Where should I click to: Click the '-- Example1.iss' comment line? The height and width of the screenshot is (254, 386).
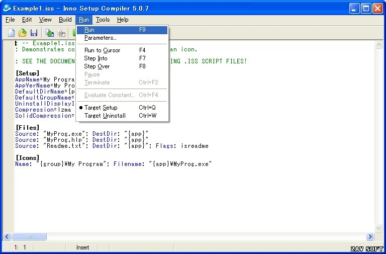[x=45, y=43]
